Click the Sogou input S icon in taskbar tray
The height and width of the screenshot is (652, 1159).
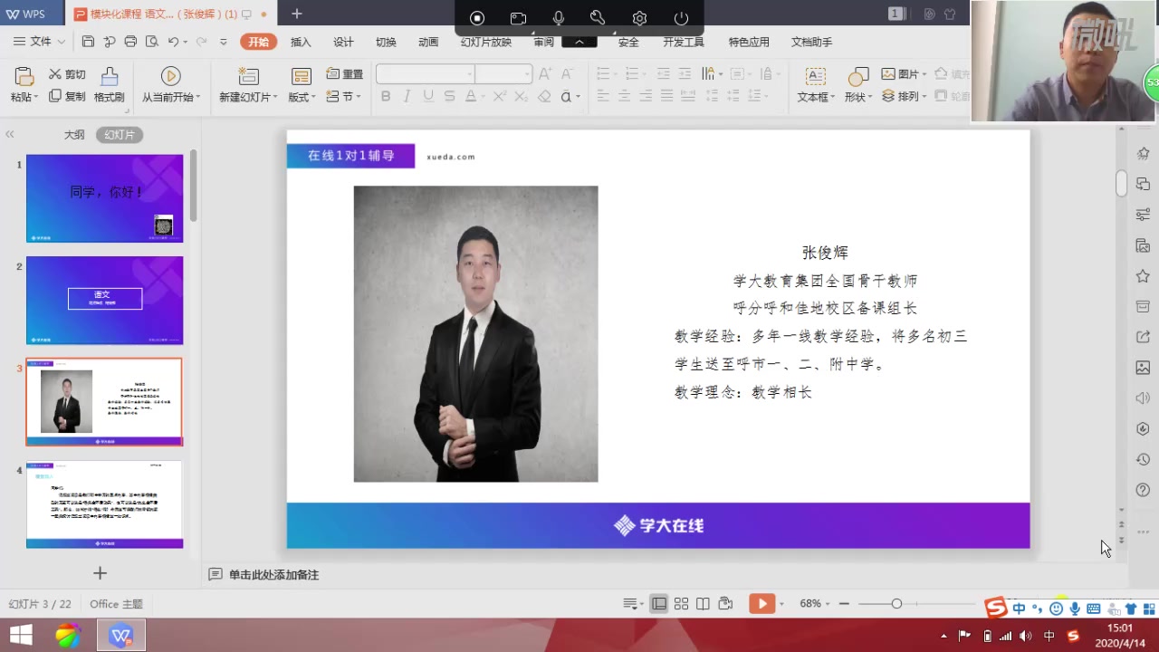pos(1074,636)
